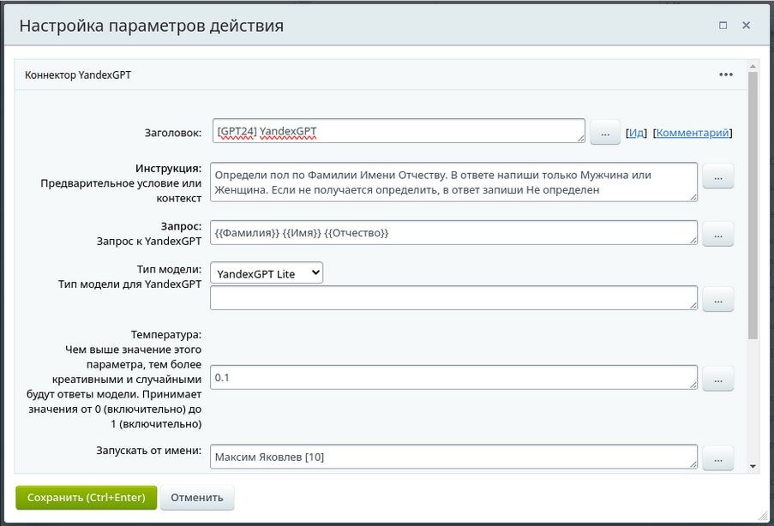Click the Запускать от имени label
This screenshot has height=526, width=774.
click(148, 451)
